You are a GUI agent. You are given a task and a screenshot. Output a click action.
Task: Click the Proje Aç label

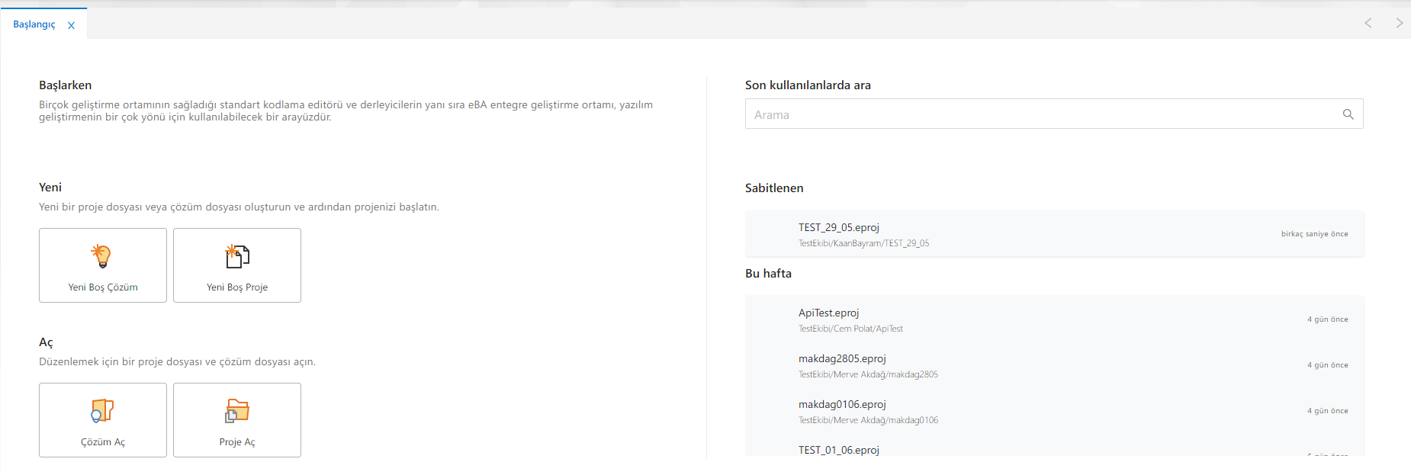(x=237, y=442)
